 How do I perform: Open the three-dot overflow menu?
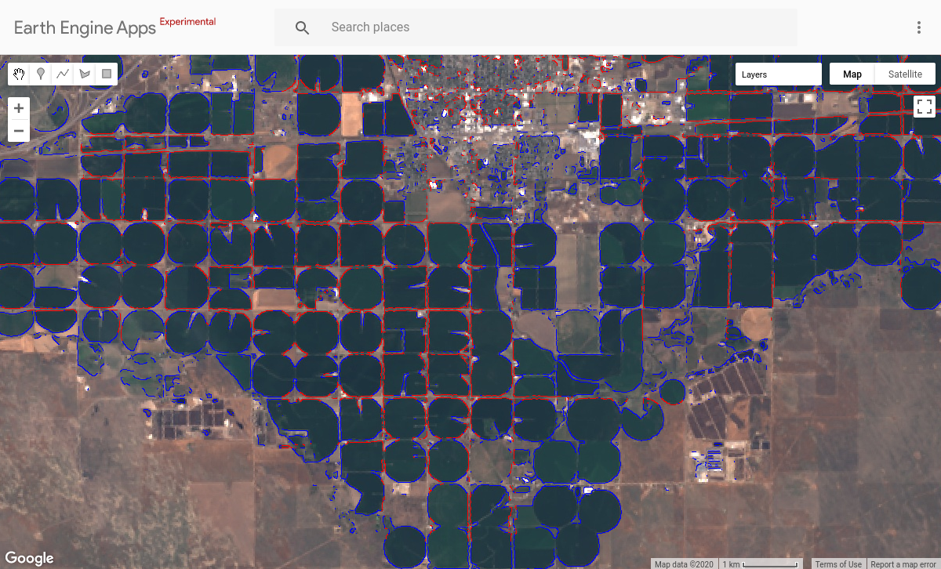[918, 27]
